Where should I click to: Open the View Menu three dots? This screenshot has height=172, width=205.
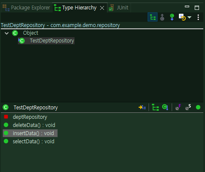click(x=198, y=17)
